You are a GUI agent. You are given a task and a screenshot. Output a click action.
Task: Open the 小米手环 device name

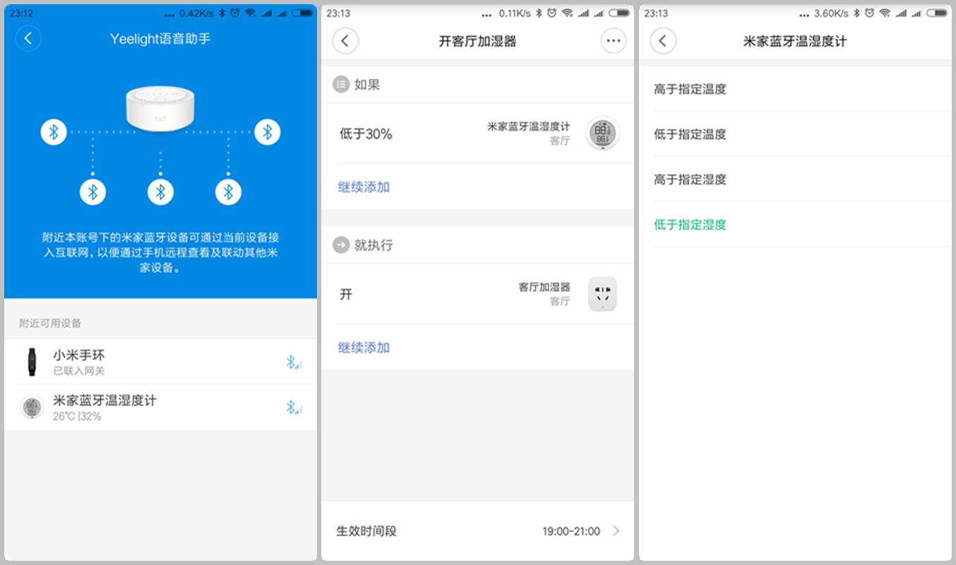79,355
